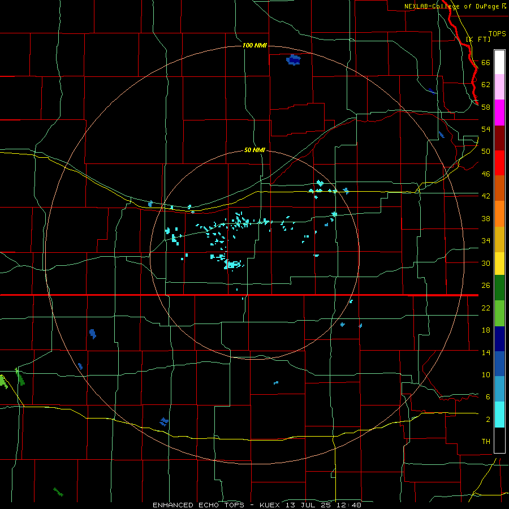Select the light pink legend swatch

499,87
